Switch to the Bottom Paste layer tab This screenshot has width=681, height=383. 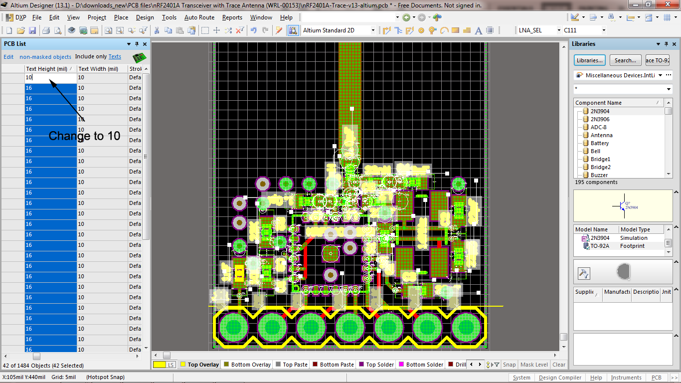(333, 365)
